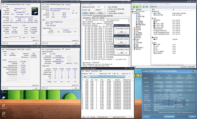This screenshot has width=197, height=119.
Task: Click EVEREST horizontal scrollbar
Action: click(x=173, y=65)
